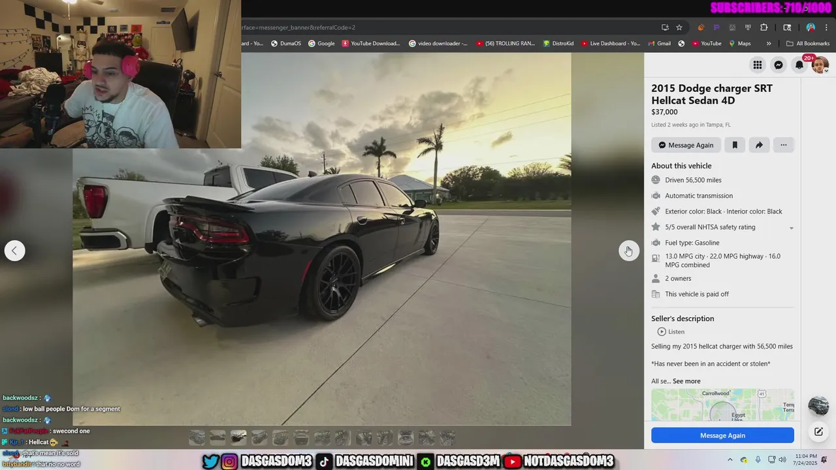Open the Chrome extensions puzzle icon
The image size is (836, 470).
[x=764, y=27]
